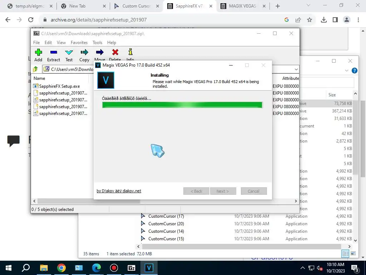Click the archive.org reviews speech bubble icon
The height and width of the screenshot is (275, 366).
click(x=14, y=141)
